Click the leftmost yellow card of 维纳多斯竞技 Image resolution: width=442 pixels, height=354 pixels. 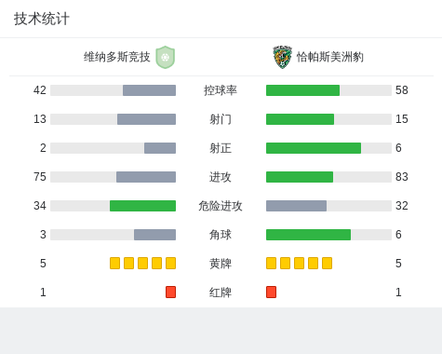tap(114, 264)
